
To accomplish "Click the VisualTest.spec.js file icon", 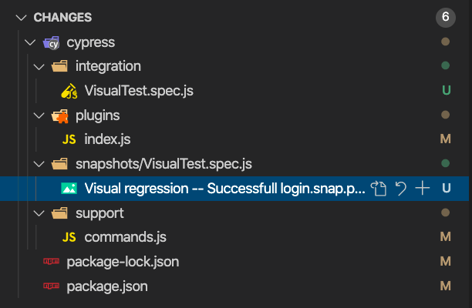I will 69,91.
